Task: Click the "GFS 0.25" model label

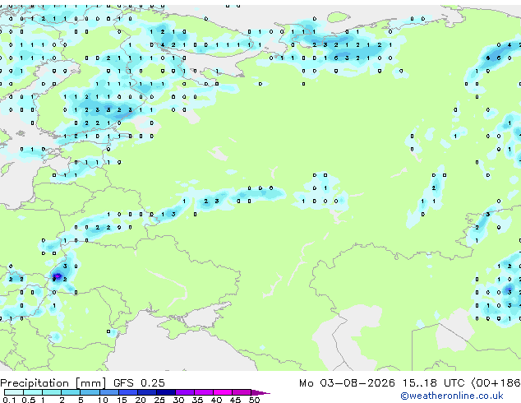Action: 139,383
